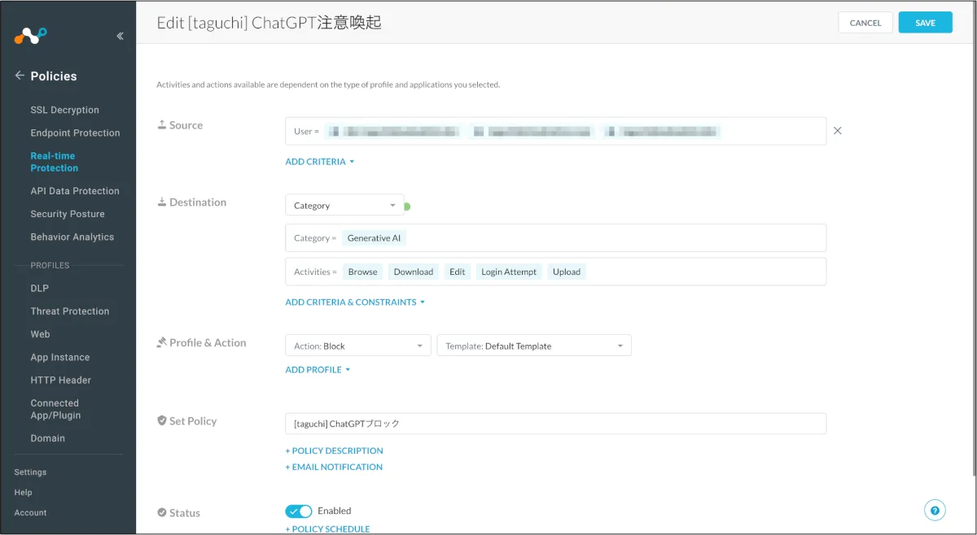This screenshot has height=535, width=977.
Task: Click the Destination download icon
Action: pos(161,202)
